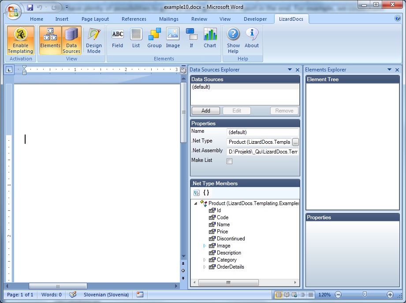This screenshot has width=406, height=303.
Task: Expand the OrderDetails member node
Action: click(205, 267)
